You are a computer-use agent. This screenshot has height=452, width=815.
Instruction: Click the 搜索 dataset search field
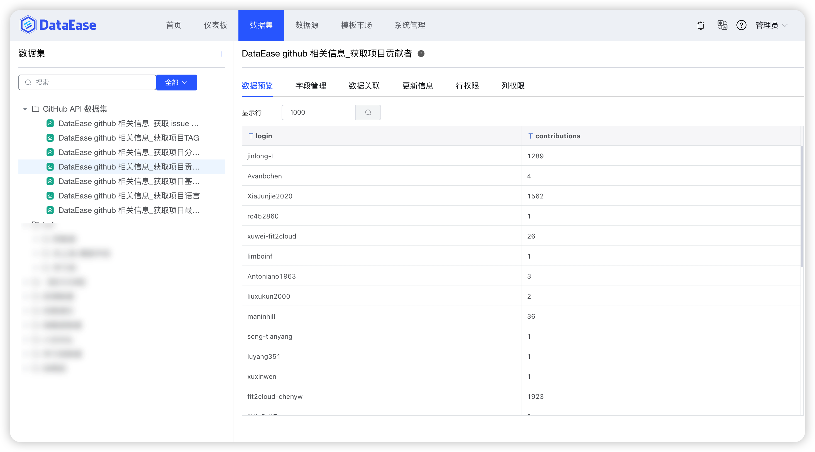coord(92,82)
